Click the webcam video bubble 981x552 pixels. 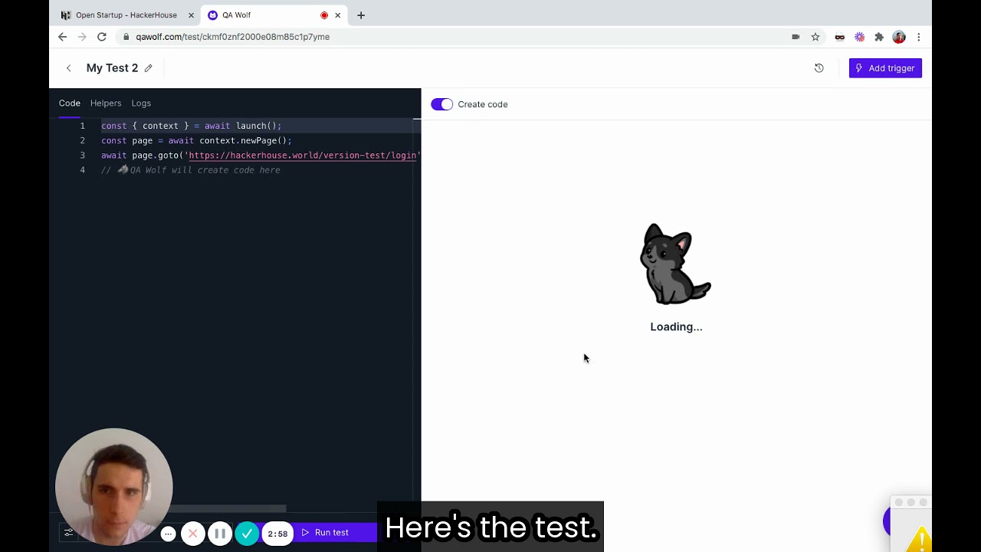pos(114,487)
